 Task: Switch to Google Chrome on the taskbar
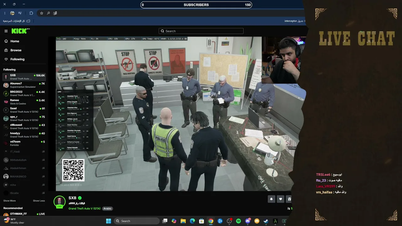(211, 221)
